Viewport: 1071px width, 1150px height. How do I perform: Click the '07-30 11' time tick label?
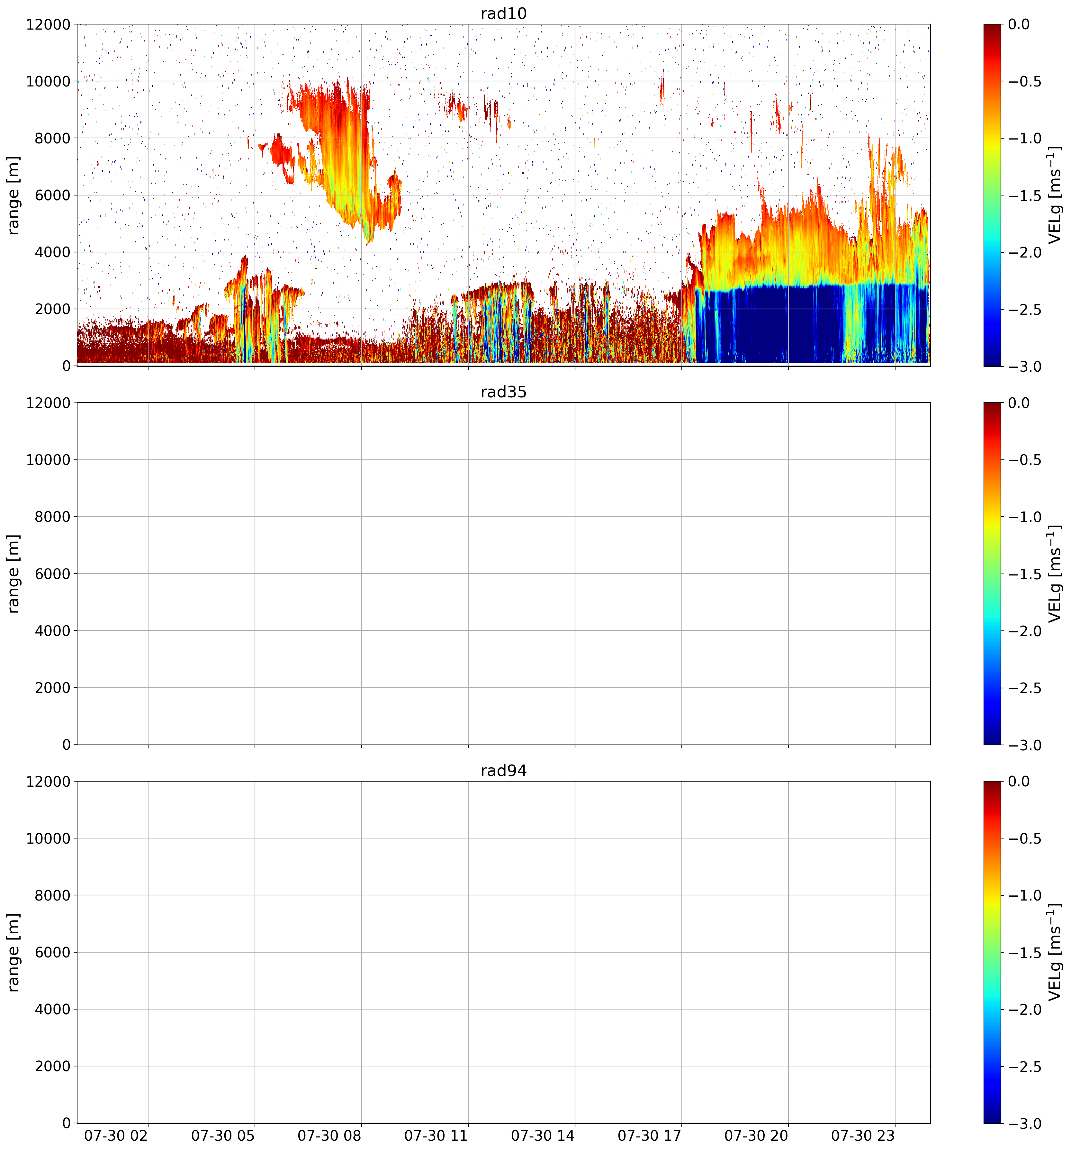[x=436, y=1136]
